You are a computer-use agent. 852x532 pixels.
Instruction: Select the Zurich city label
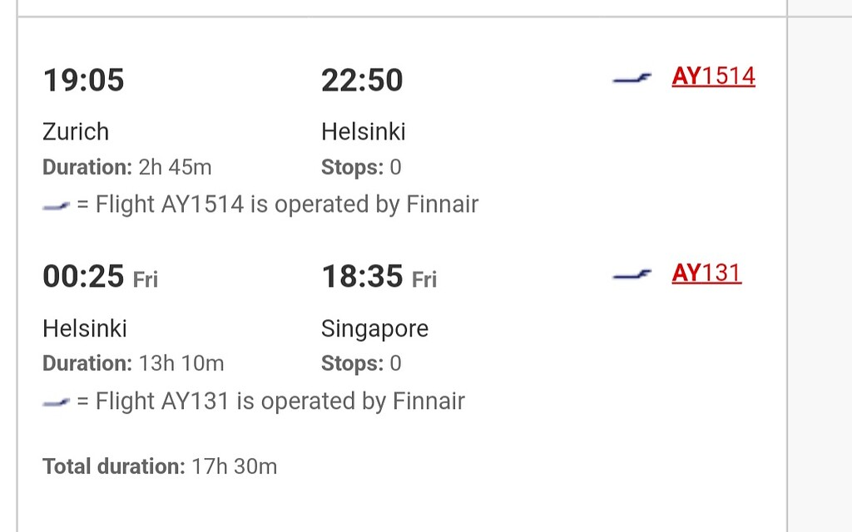(x=76, y=131)
